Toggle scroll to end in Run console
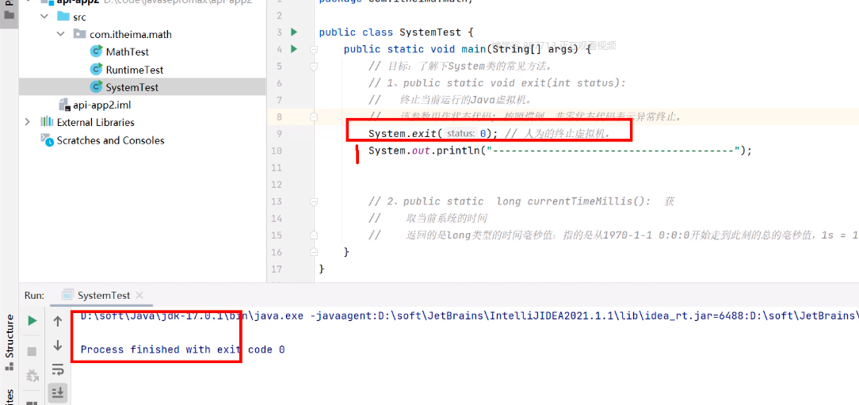Viewport: 859px width, 405px height. pos(58,392)
